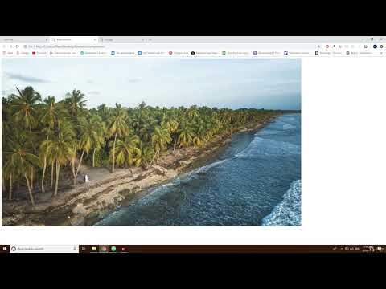
Task: Open the taskbar clock and date
Action: coord(368,249)
